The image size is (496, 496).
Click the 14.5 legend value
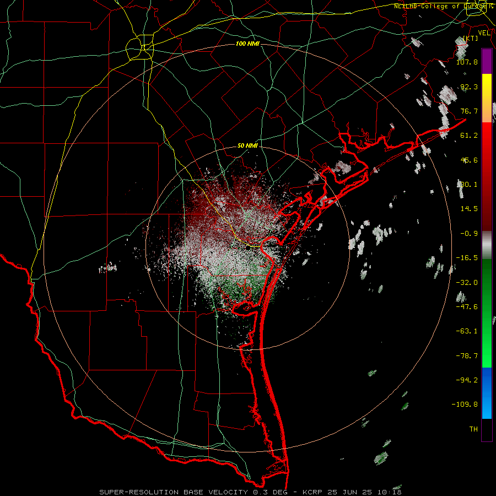[469, 209]
